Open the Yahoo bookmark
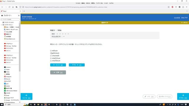 [x=8, y=32]
